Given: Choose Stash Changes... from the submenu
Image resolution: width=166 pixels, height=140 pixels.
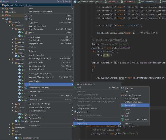Looking at the screenshot, I should coord(132,98).
